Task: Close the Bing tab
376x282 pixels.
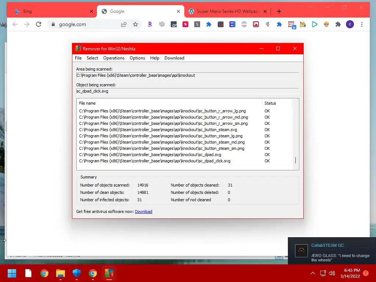Action: [91, 11]
